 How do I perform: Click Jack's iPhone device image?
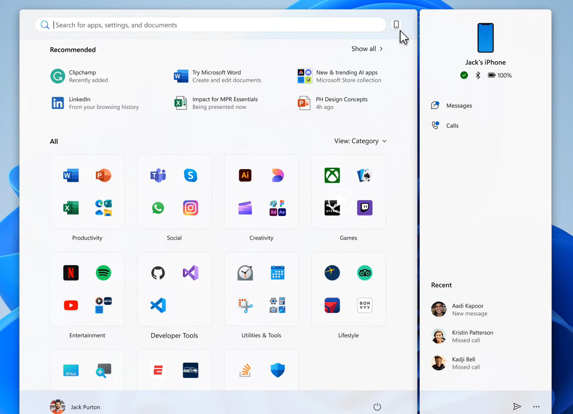[x=485, y=38]
